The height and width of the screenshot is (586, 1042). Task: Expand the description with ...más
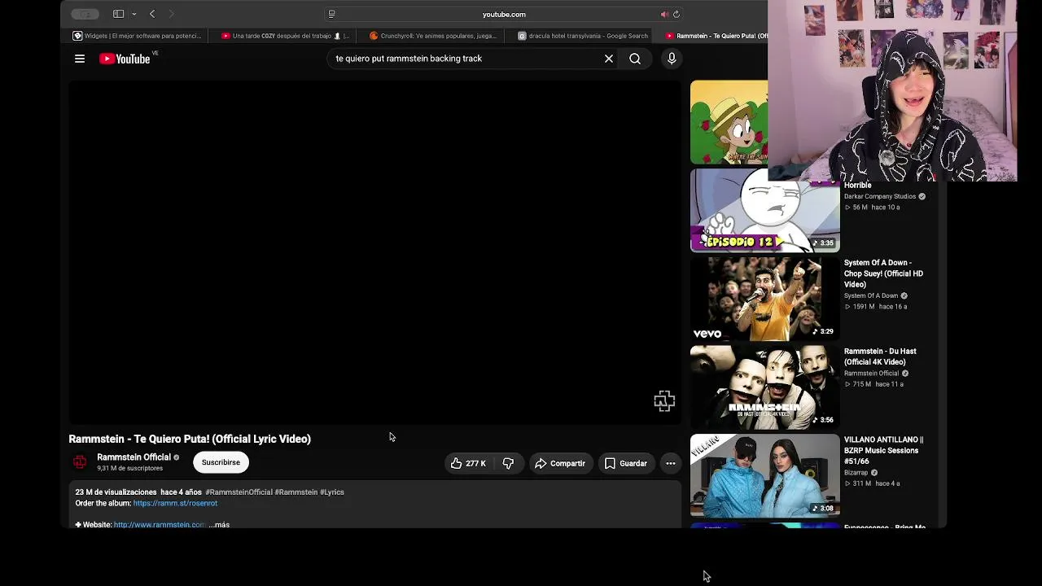(219, 525)
